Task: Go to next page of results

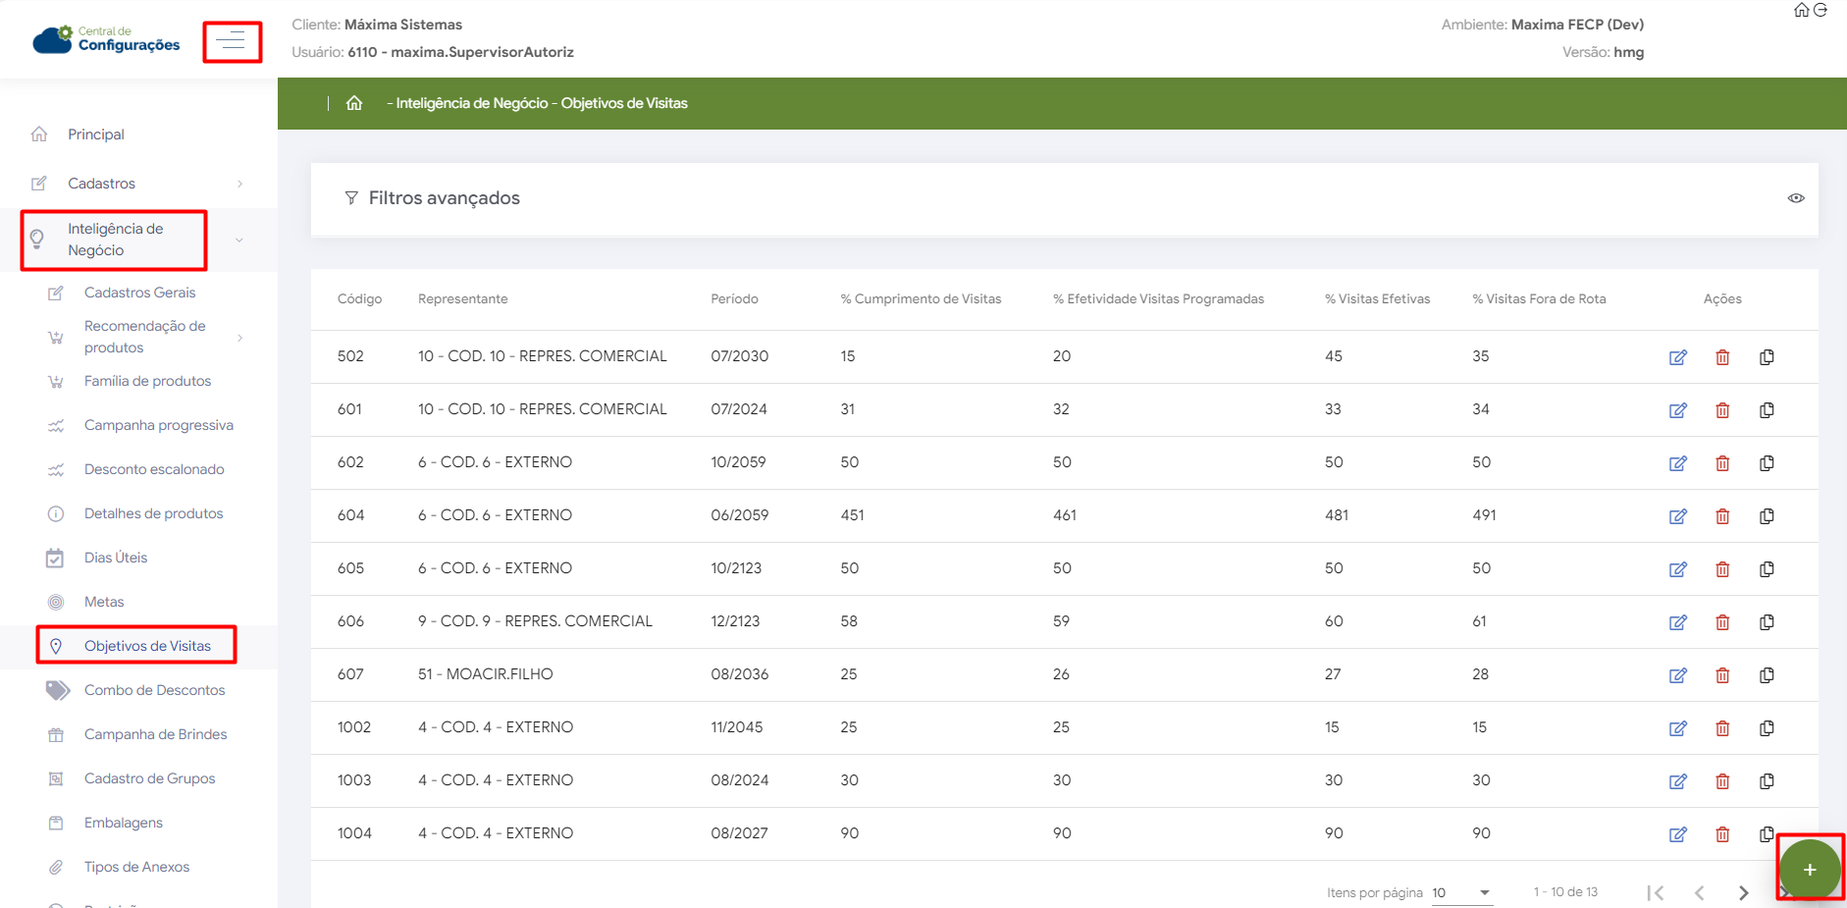Action: 1743,892
